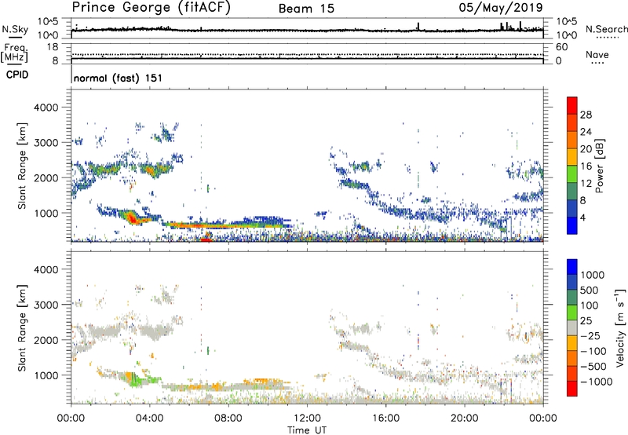Click the 'Time UT' axis label
This screenshot has width=628, height=435.
[x=307, y=430]
